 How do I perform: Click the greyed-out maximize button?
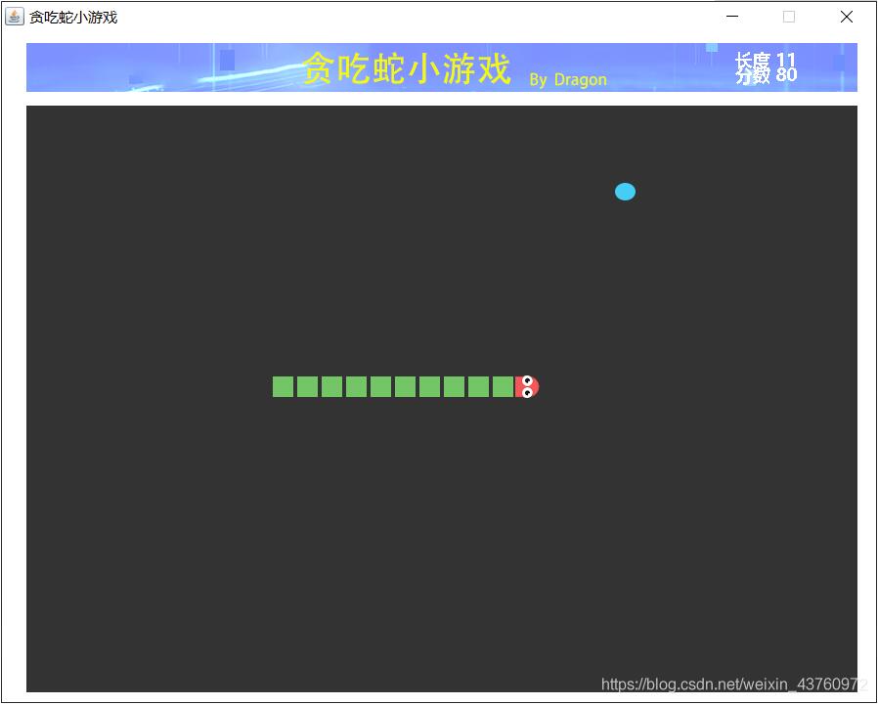tap(788, 17)
